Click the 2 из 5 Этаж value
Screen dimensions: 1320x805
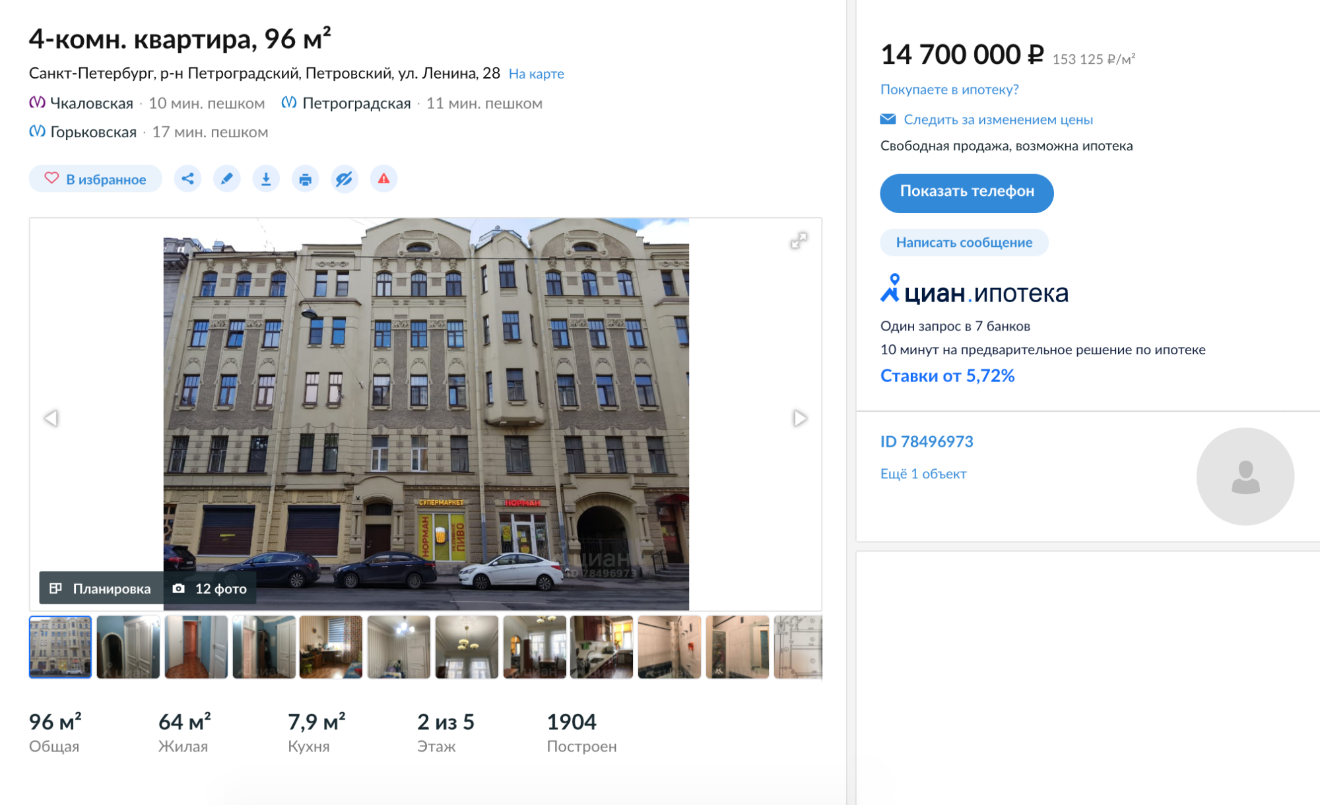point(445,722)
